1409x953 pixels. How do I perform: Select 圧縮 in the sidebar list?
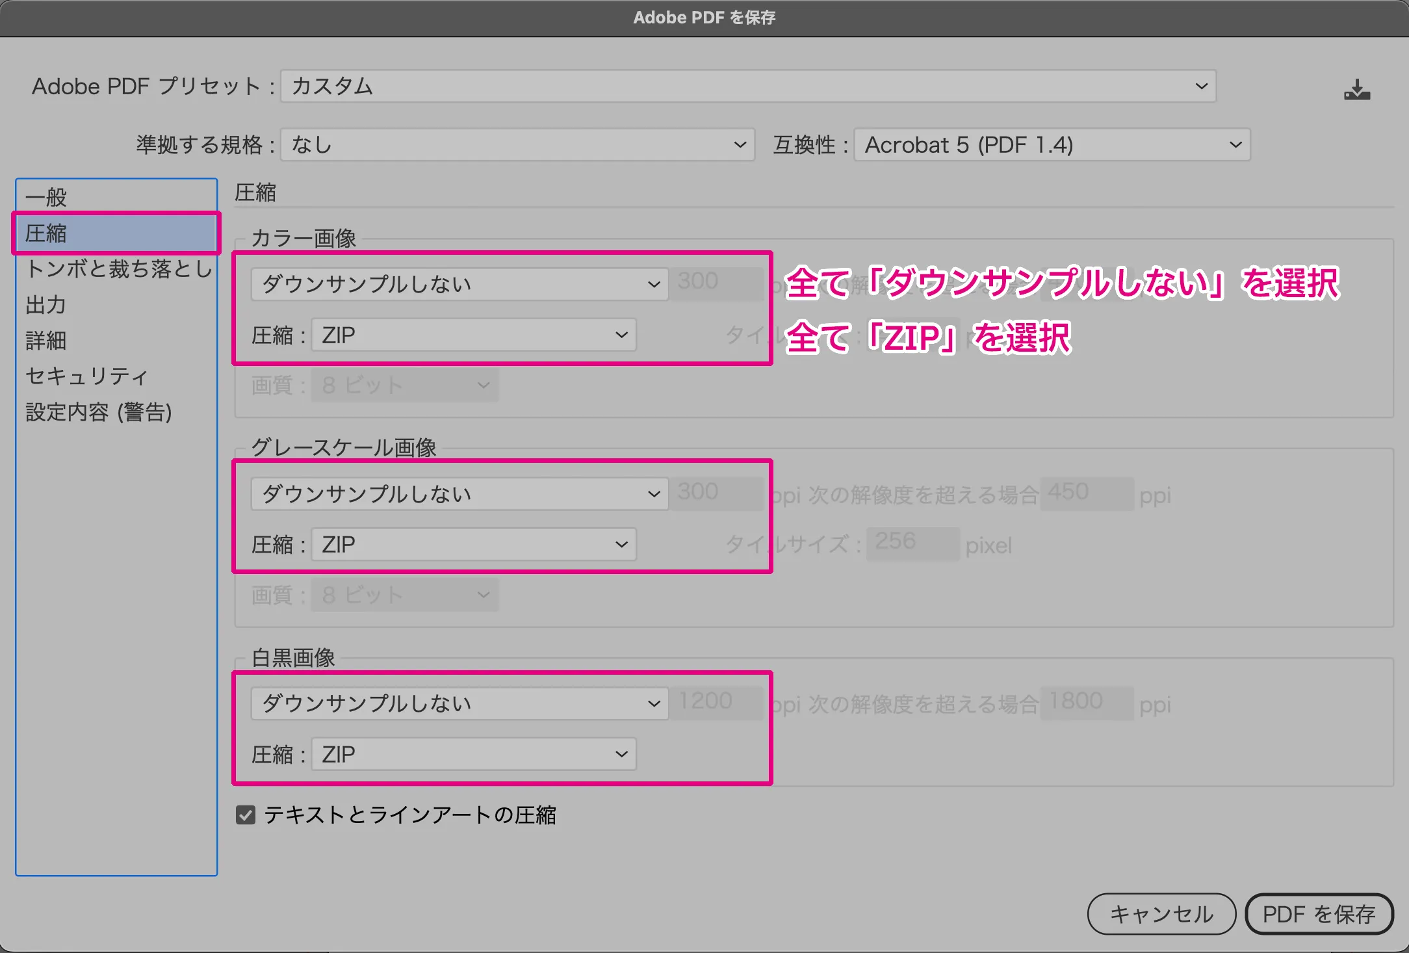click(x=116, y=233)
